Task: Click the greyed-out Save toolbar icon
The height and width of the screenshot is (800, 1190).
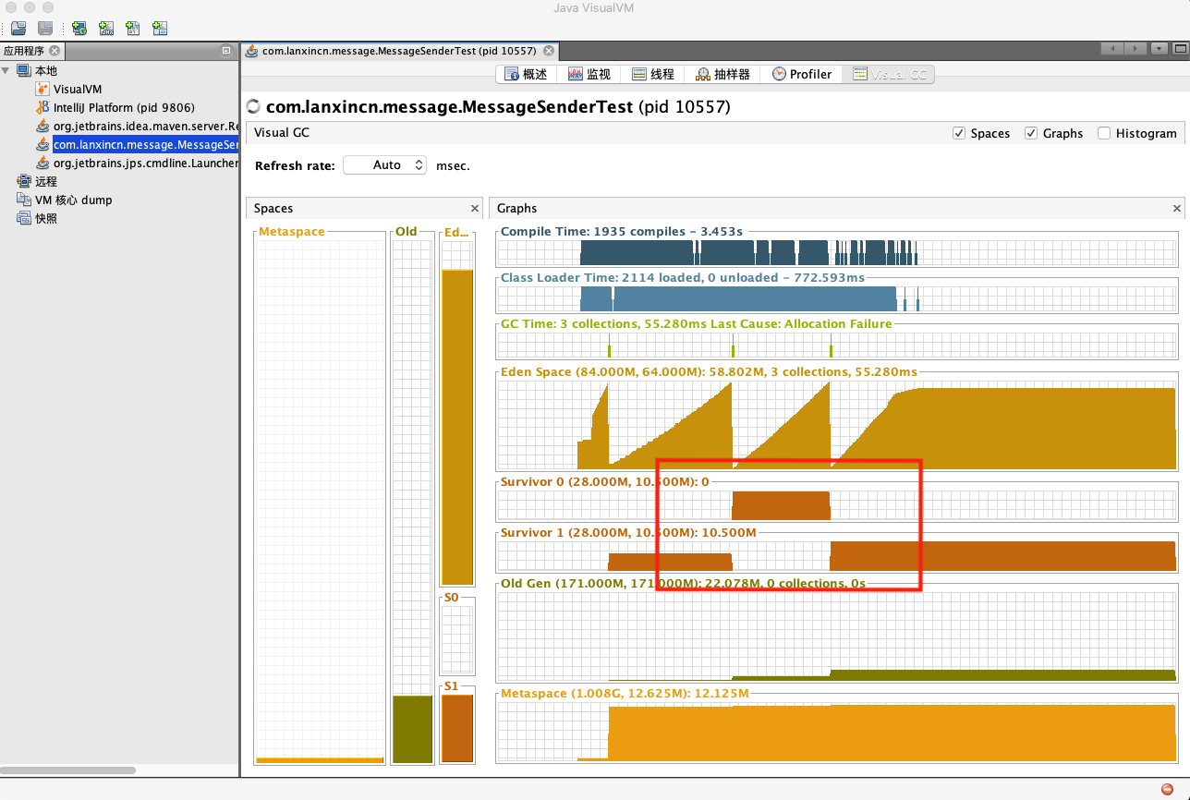Action: tap(44, 29)
